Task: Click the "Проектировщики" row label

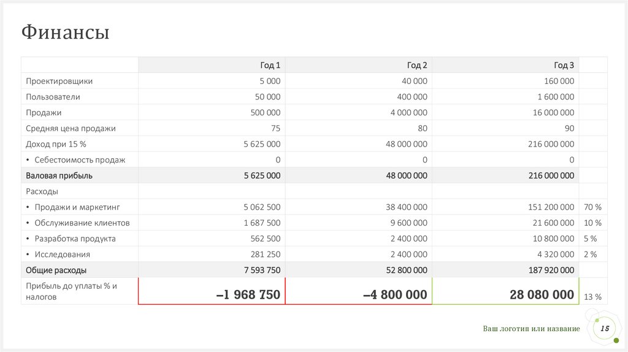Action: pyautogui.click(x=59, y=81)
